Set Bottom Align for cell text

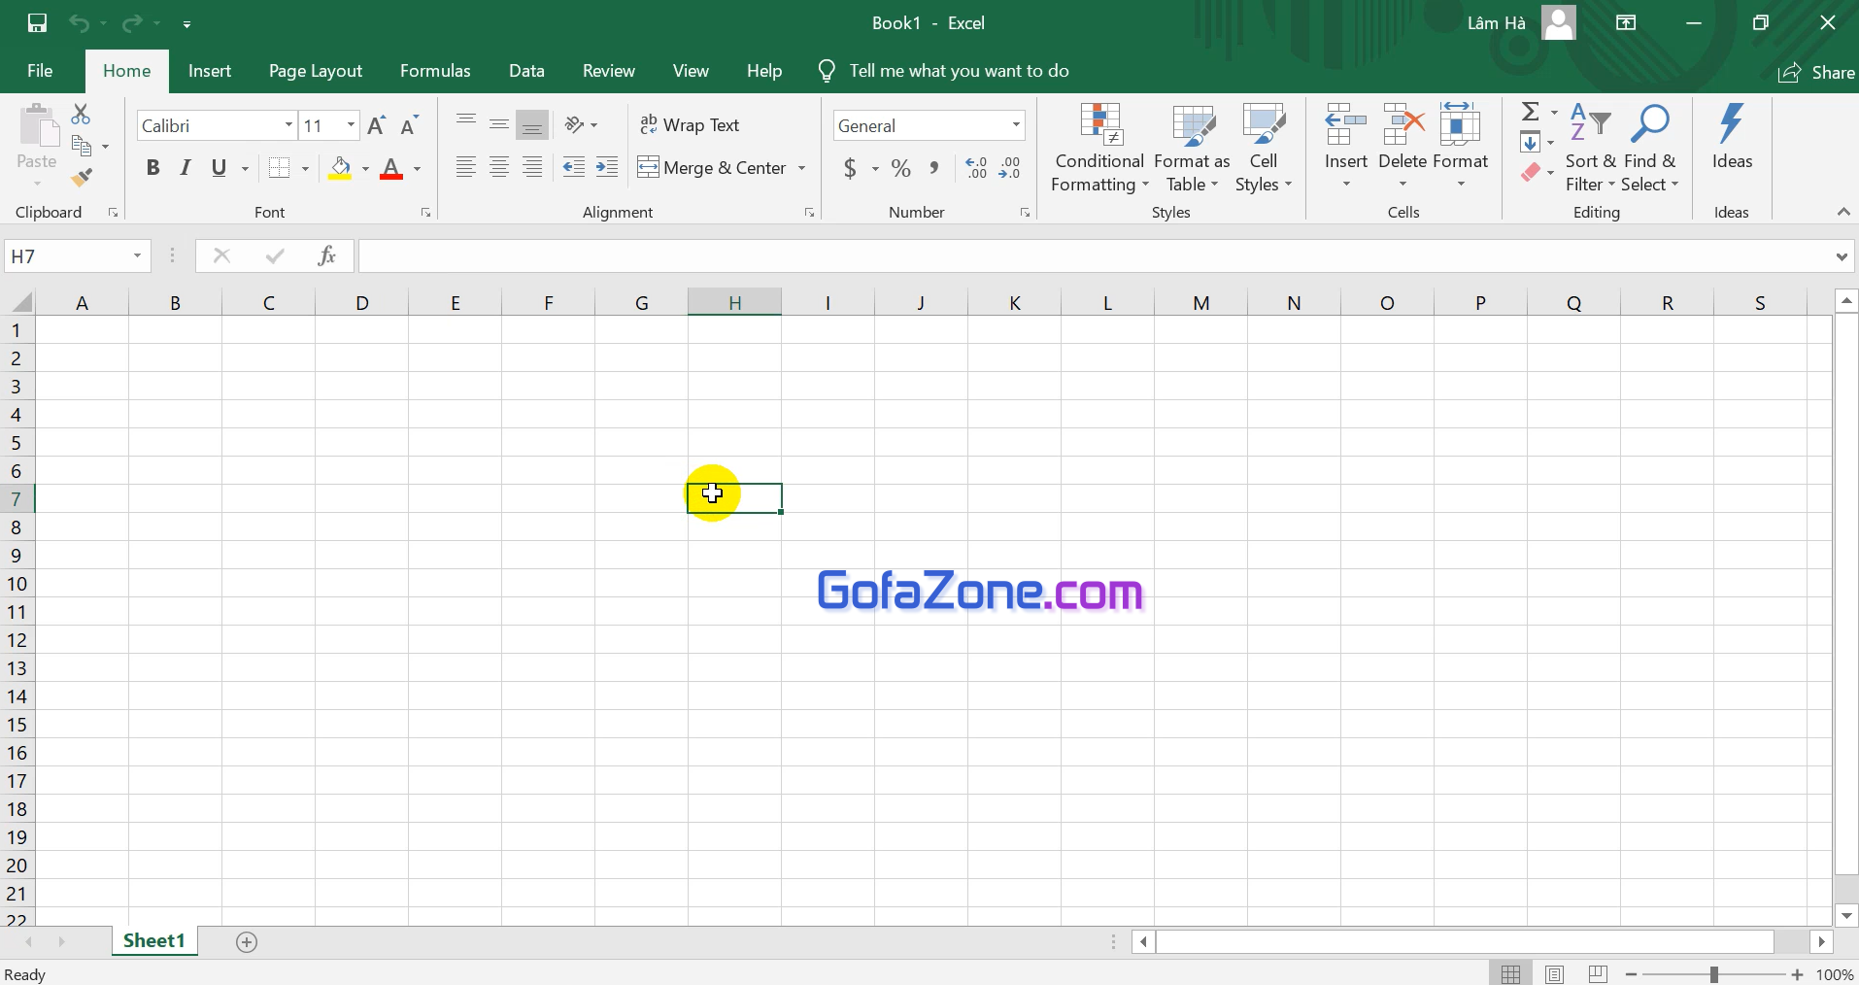point(532,124)
